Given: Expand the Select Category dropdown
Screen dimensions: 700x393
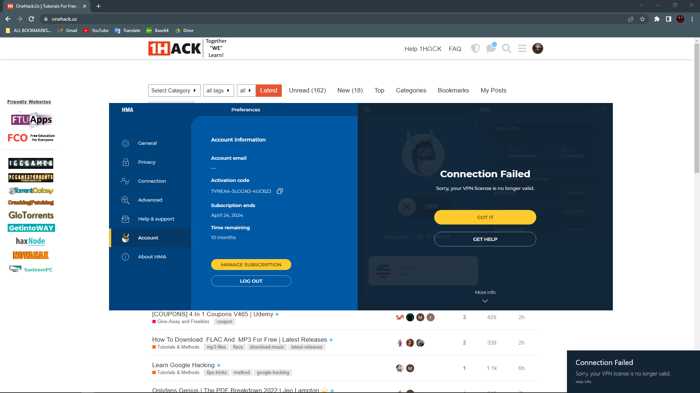Looking at the screenshot, I should 174,91.
